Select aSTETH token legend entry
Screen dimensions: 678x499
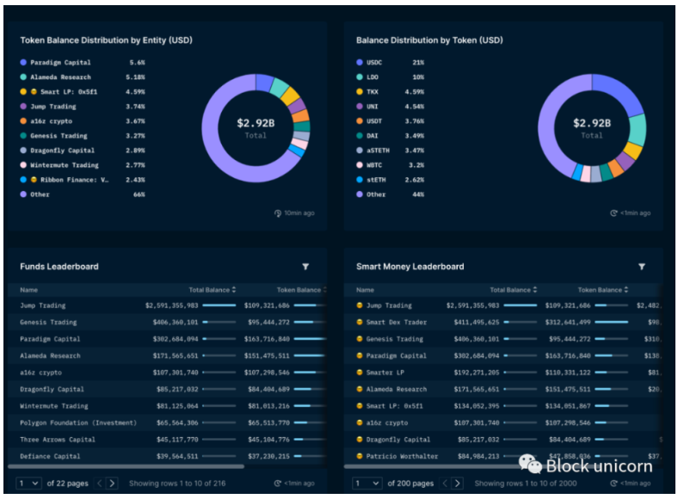pos(390,151)
